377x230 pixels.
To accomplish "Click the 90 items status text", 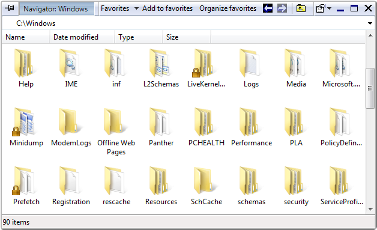I will point(16,222).
